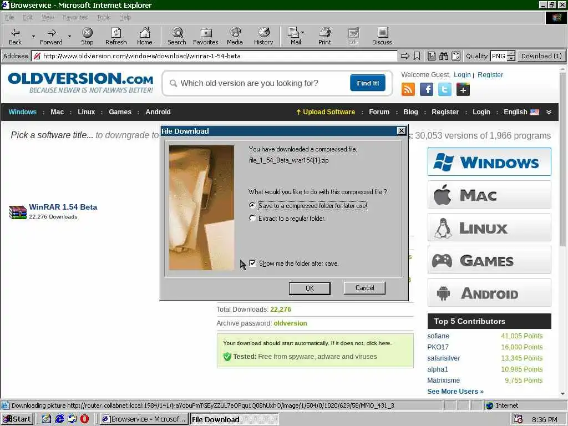Open the Twitter icon
The width and height of the screenshot is (568, 426).
[x=444, y=89]
